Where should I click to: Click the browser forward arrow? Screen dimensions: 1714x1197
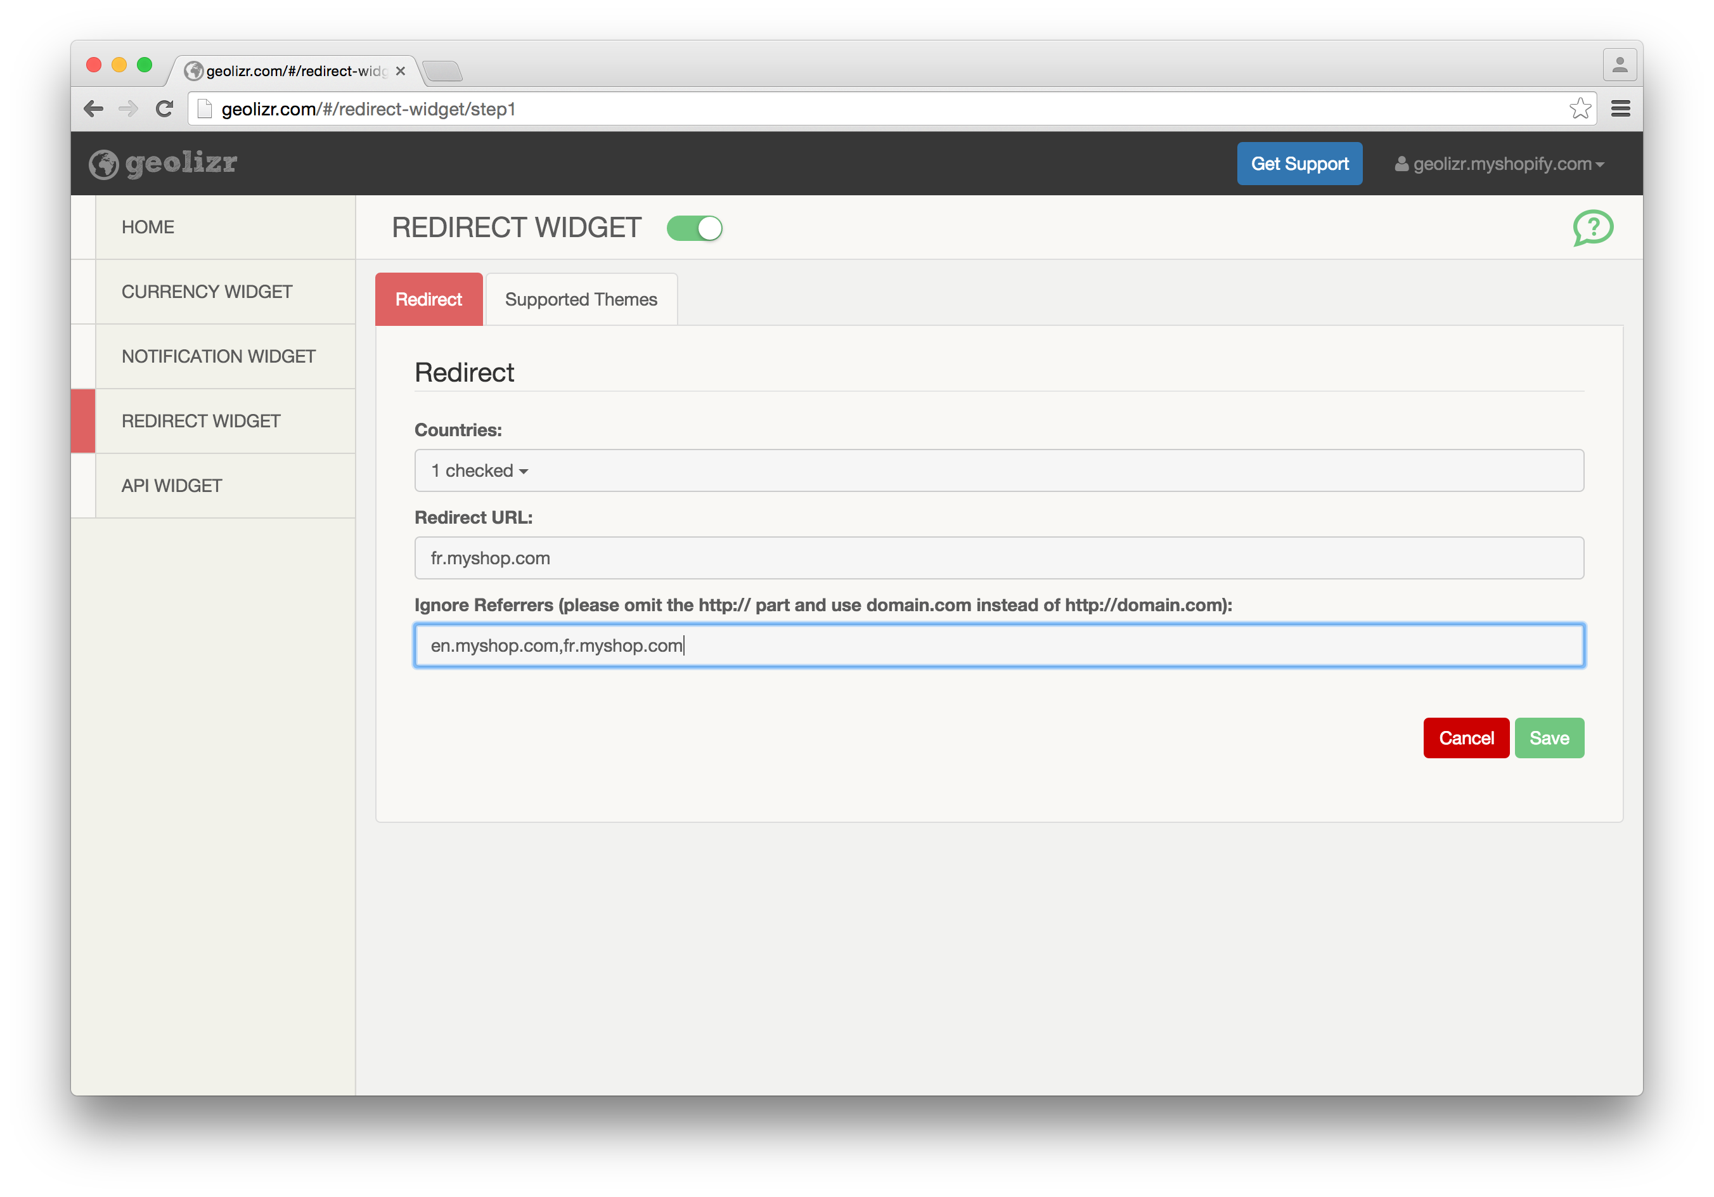pos(129,109)
